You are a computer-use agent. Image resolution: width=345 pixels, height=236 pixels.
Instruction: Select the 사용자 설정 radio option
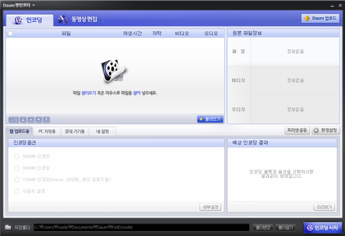(17, 191)
